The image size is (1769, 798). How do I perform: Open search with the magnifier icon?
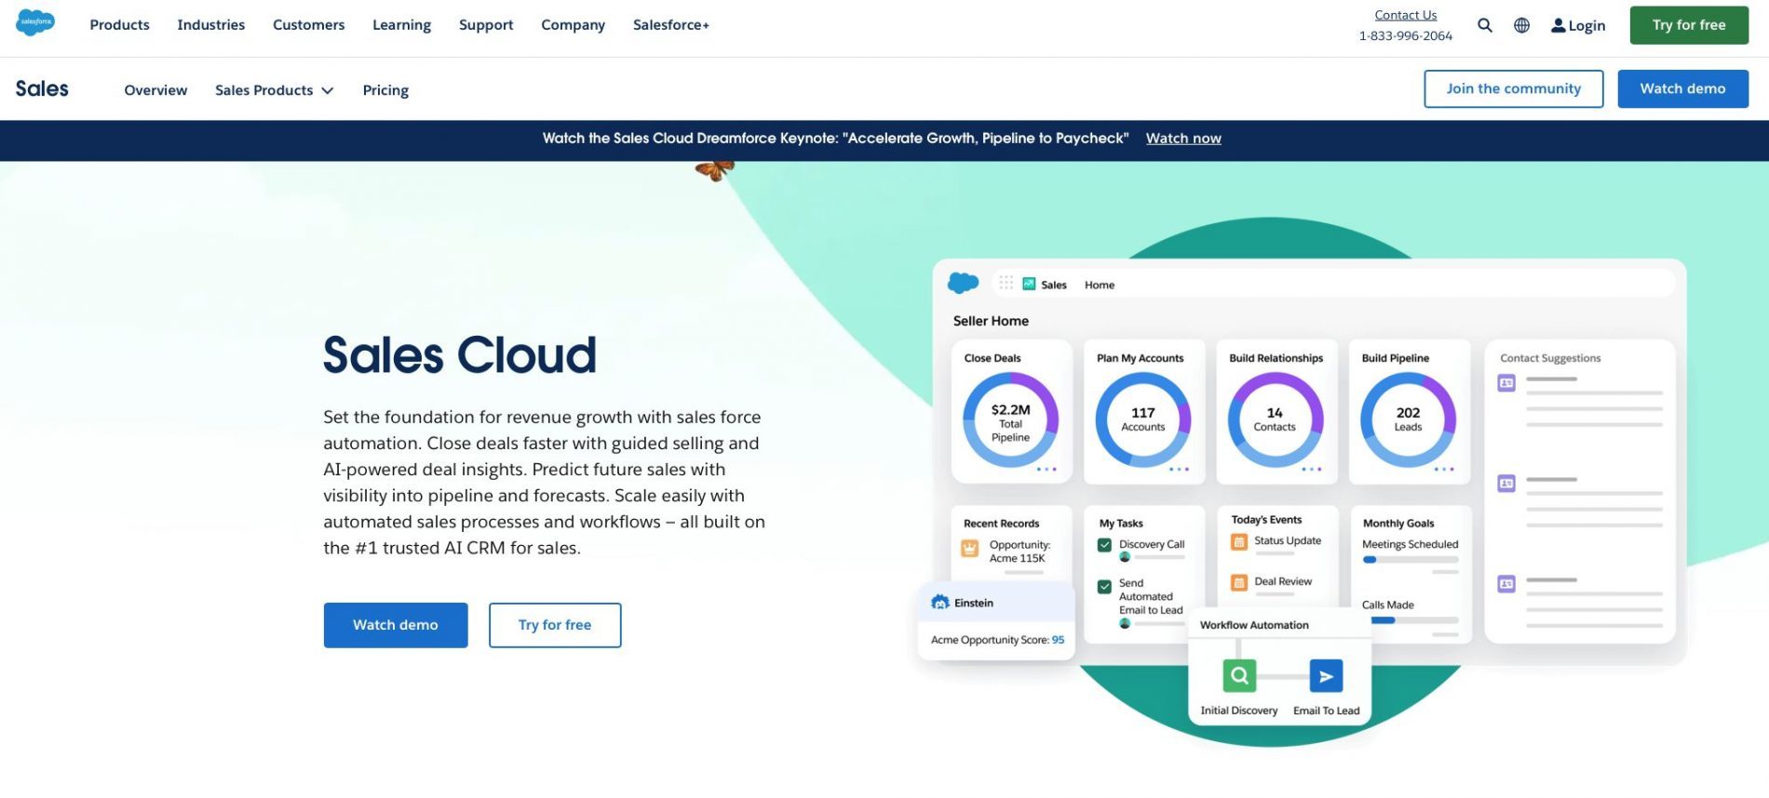coord(1485,25)
